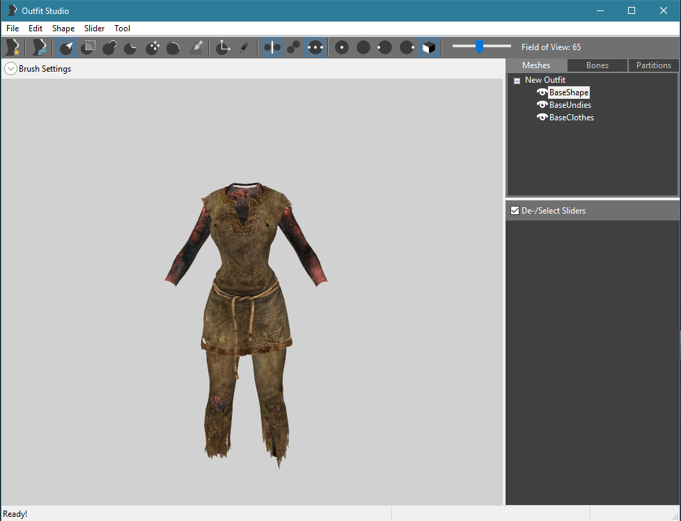Expand the Brush Settings panel

point(10,69)
